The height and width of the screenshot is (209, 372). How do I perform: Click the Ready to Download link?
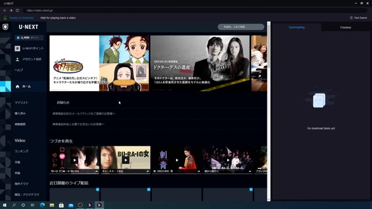click(22, 18)
